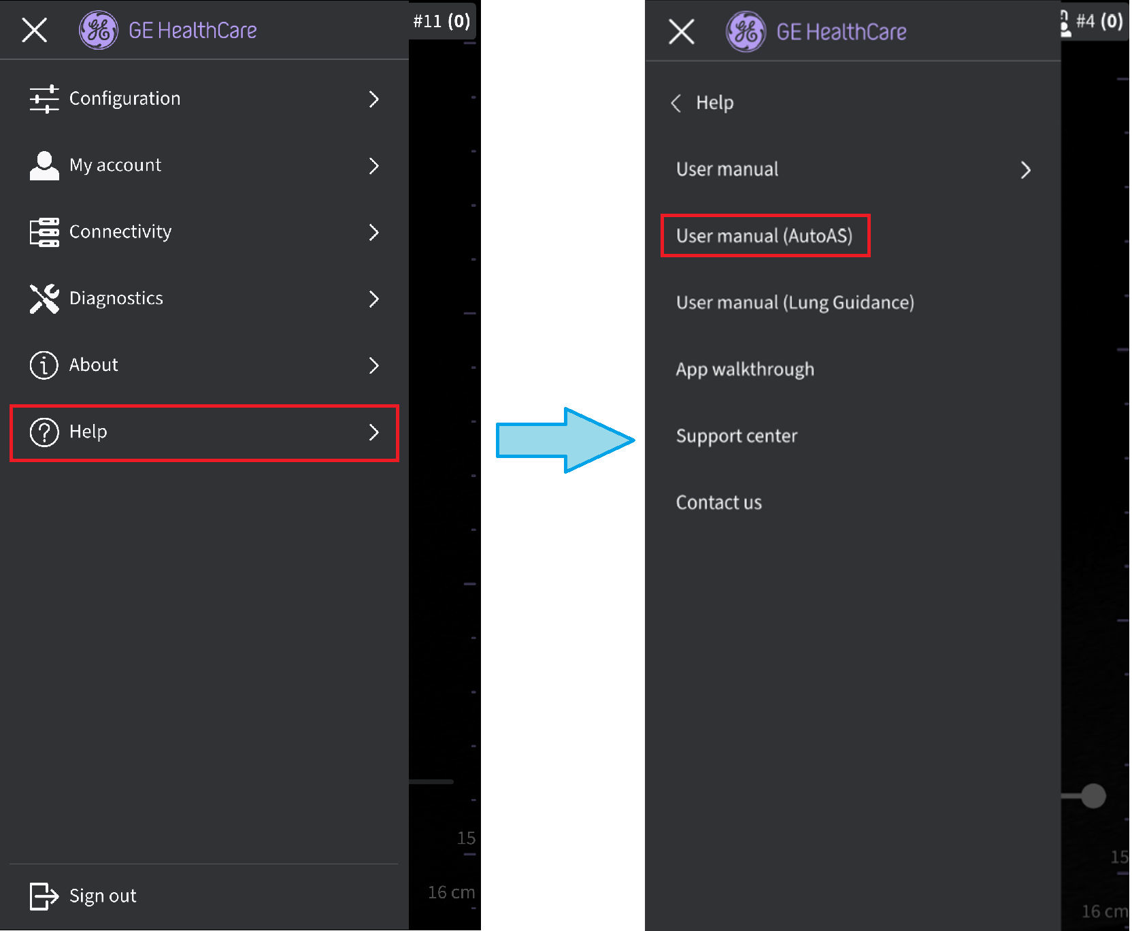1132x931 pixels.
Task: Click the round slider handle at right
Action: click(1093, 796)
